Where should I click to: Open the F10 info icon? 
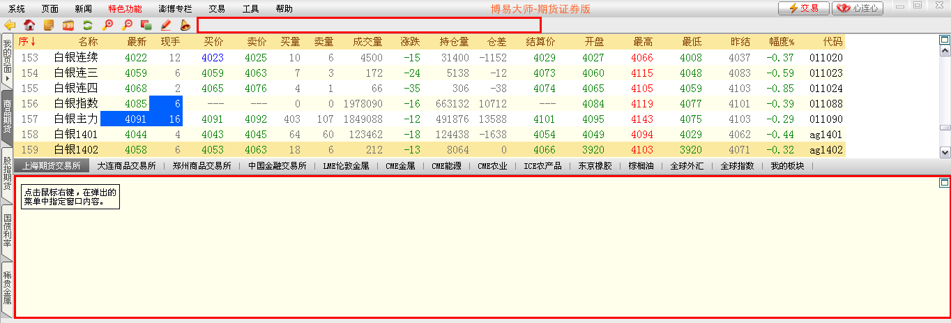(68, 25)
